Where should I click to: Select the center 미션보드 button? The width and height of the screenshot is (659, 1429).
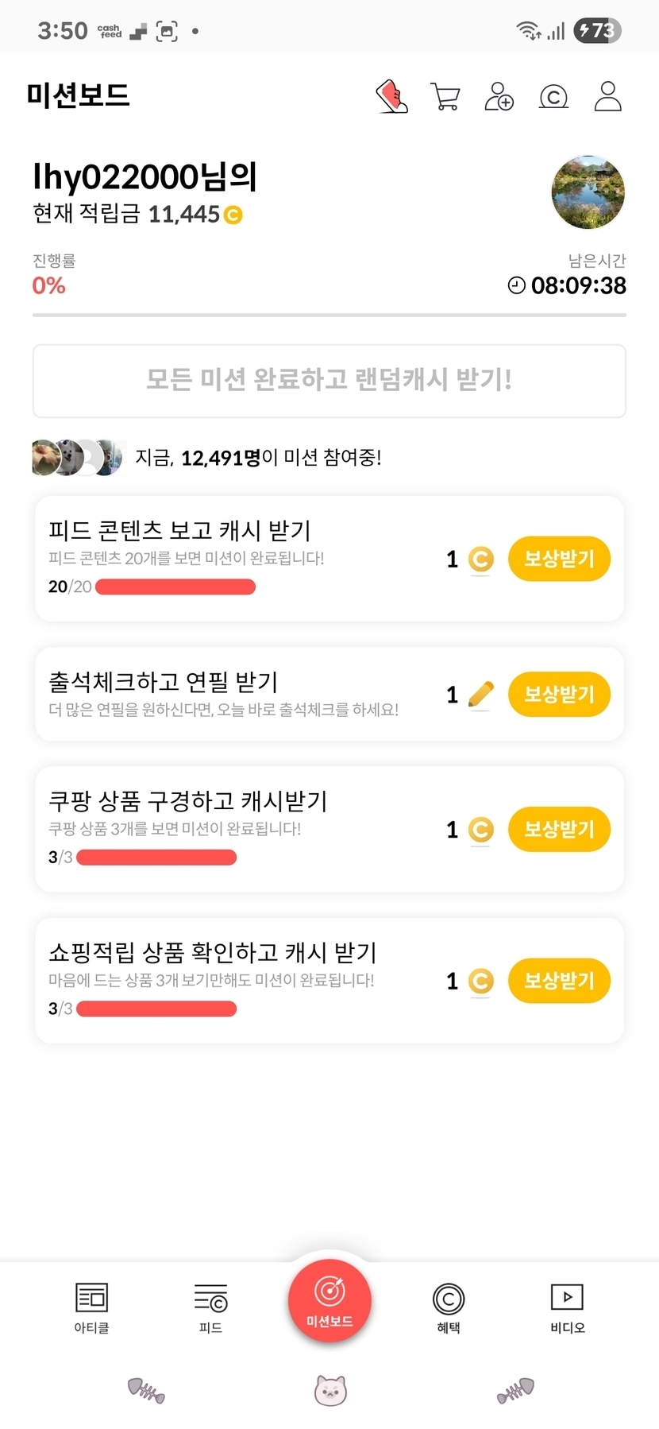click(329, 1301)
